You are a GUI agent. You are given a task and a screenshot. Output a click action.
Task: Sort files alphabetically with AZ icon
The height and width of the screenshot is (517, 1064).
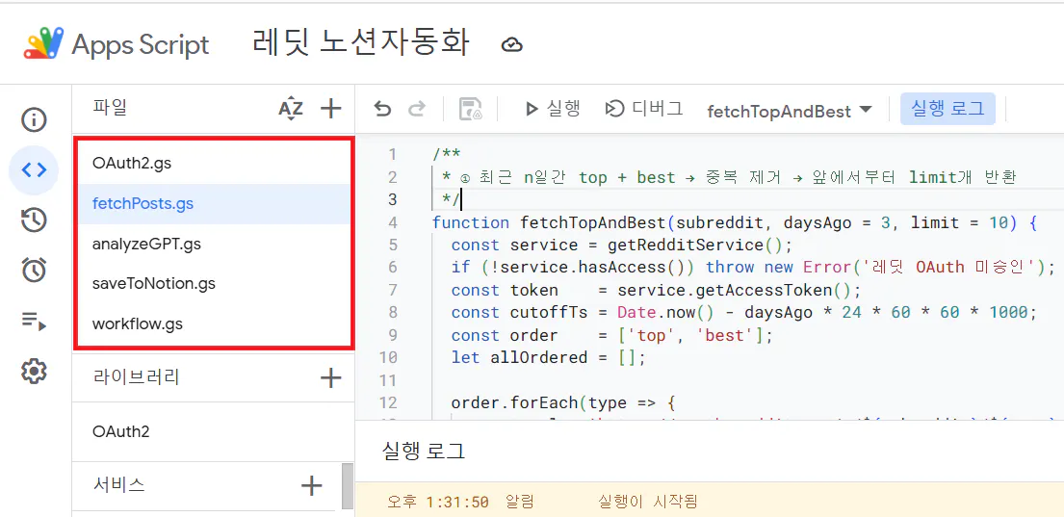click(x=291, y=109)
